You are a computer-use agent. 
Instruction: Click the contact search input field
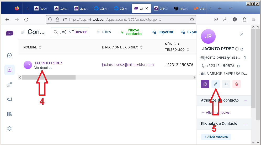[x=66, y=32]
